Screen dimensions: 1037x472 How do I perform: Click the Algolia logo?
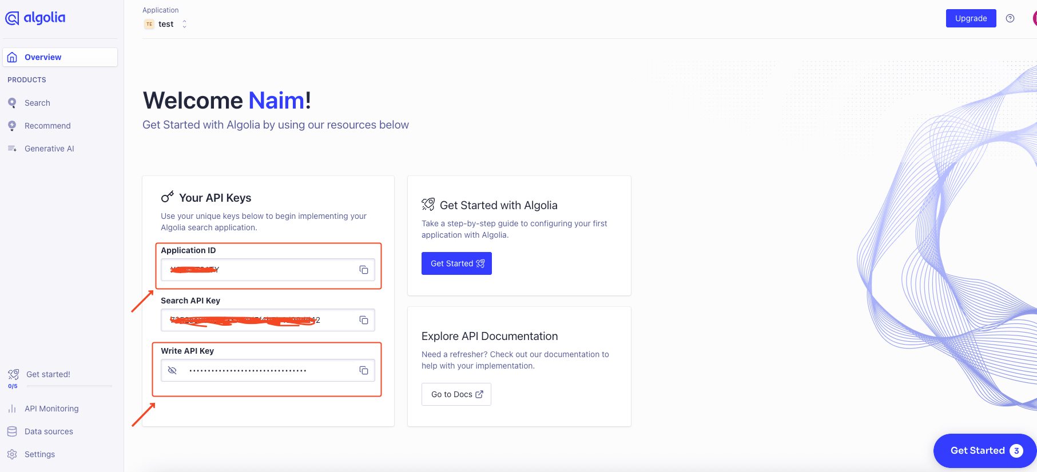coord(35,18)
